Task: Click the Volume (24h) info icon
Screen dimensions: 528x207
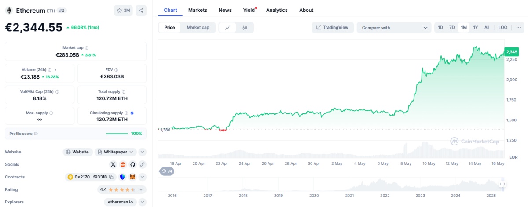Action: pyautogui.click(x=50, y=69)
